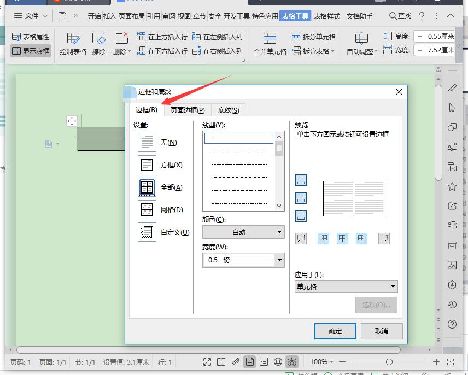468x375 pixels.
Task: Collapse the ribbon with the chevron
Action: 451,16
